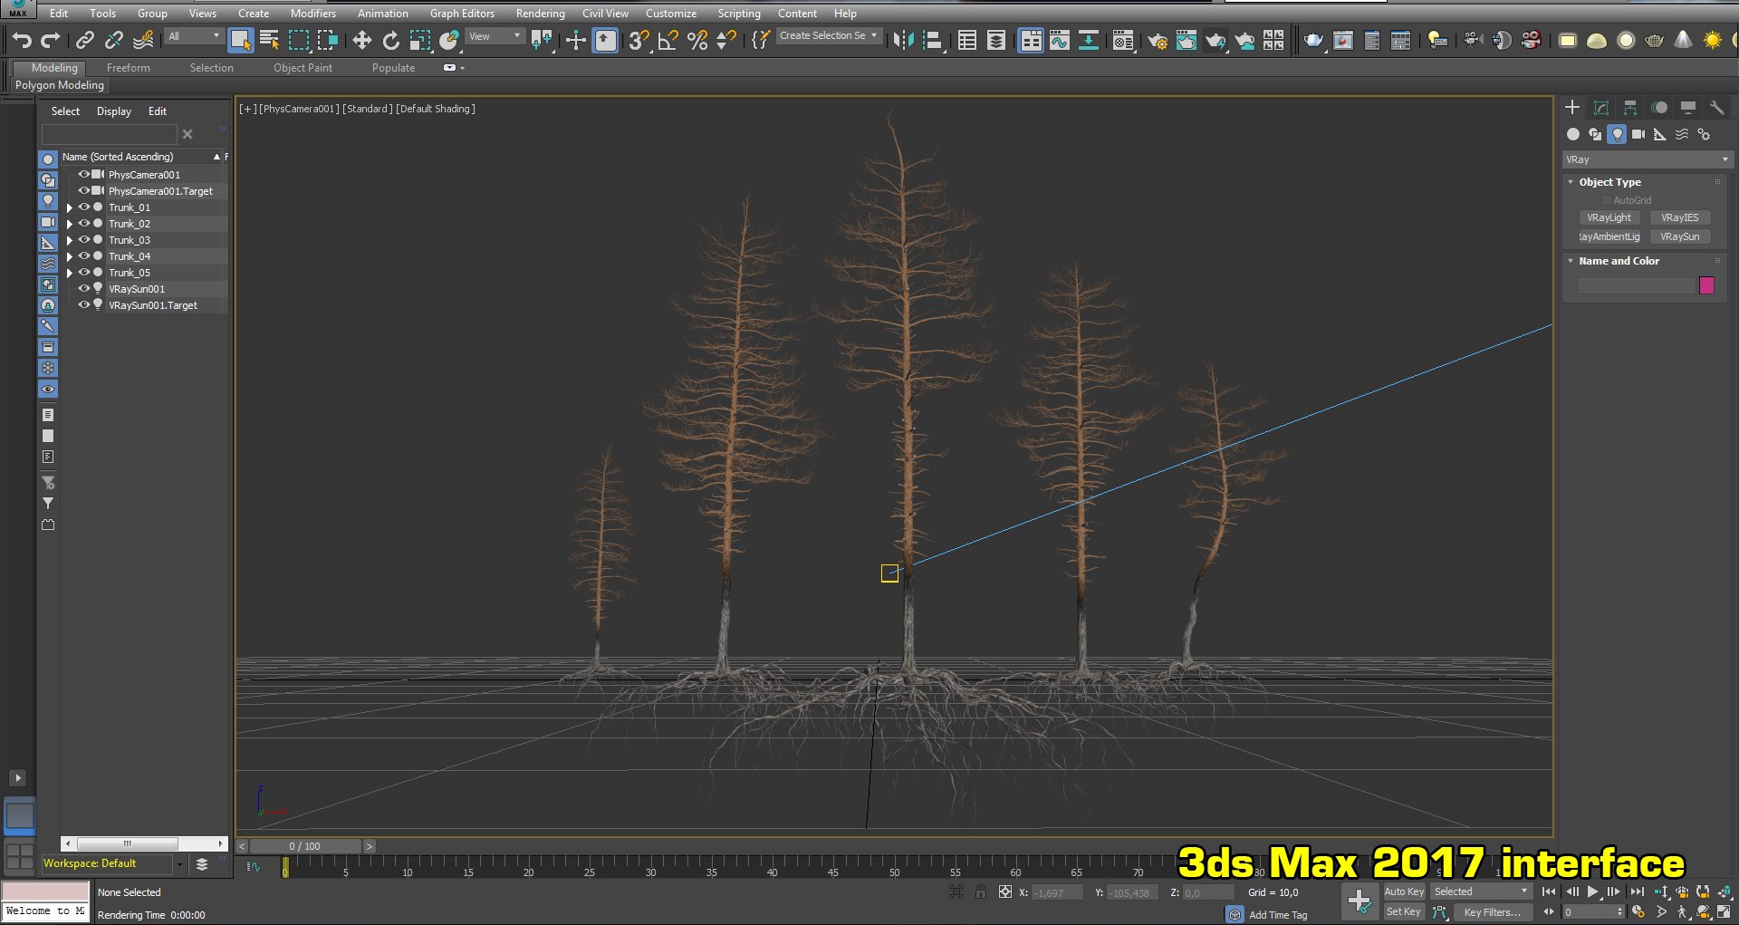1739x925 pixels.
Task: Click the VRayIES button
Action: tap(1680, 217)
